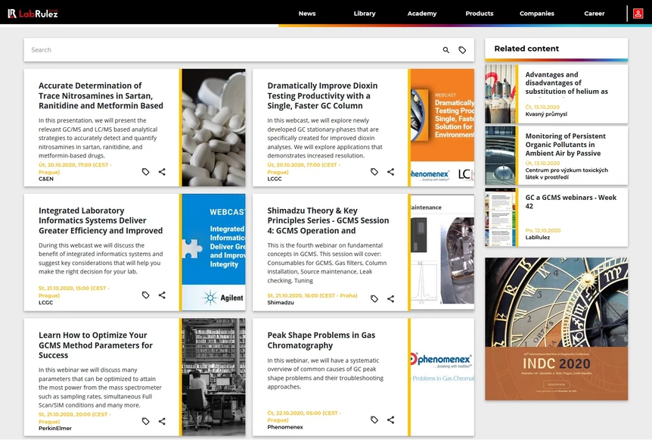Click 'Centrum pro výzkum toxických látek' source text
Viewport: 652px width, 440px height.
pyautogui.click(x=567, y=173)
